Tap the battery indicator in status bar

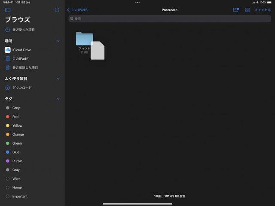[269, 3]
